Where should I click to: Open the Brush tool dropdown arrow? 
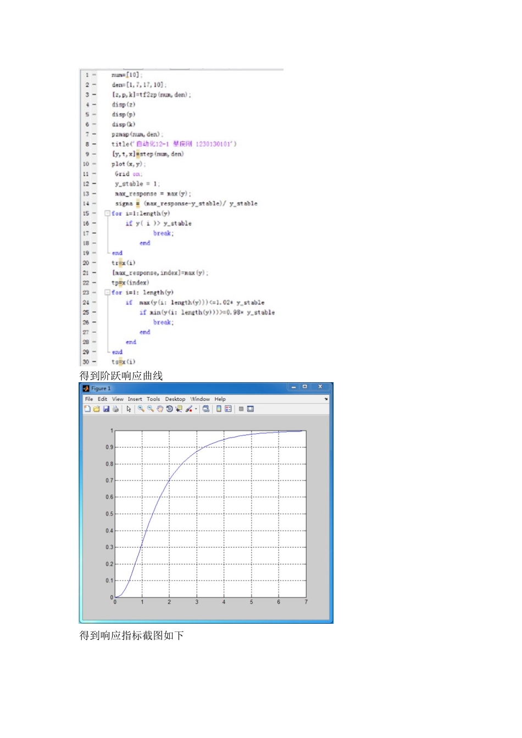(196, 409)
